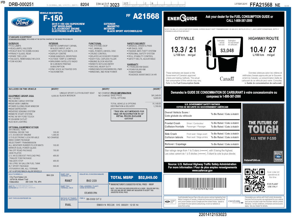Click the EXTERIOR column heading
This screenshot has height=220, width=294.
pyautogui.click(x=14, y=44)
